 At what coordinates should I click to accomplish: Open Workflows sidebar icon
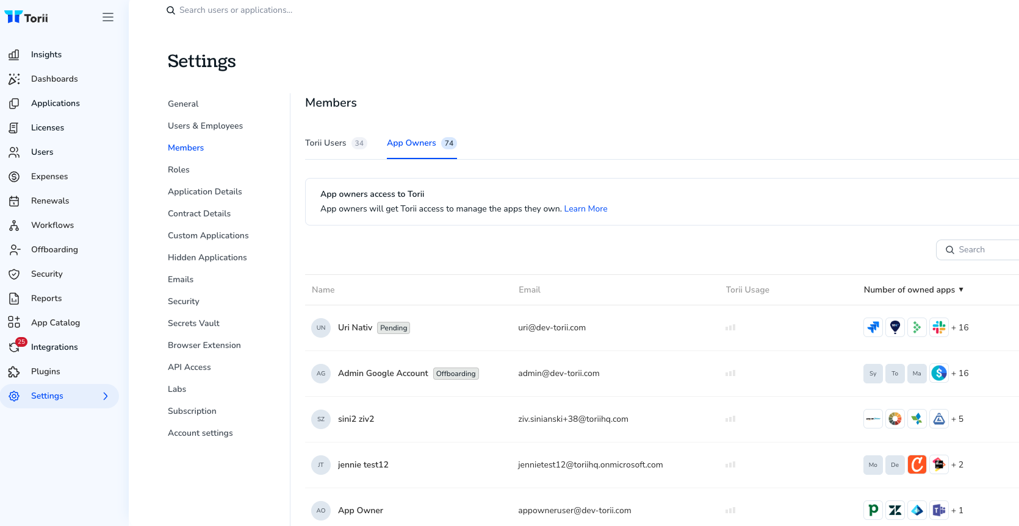tap(14, 226)
